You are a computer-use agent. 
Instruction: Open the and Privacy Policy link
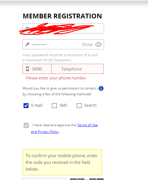[x=45, y=132]
